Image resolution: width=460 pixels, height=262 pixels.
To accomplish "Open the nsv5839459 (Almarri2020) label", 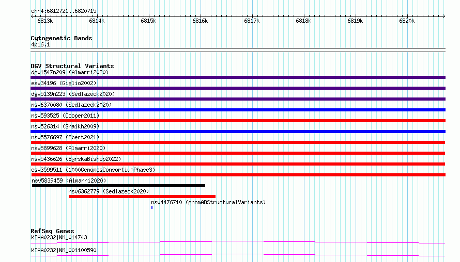I will tap(69, 181).
